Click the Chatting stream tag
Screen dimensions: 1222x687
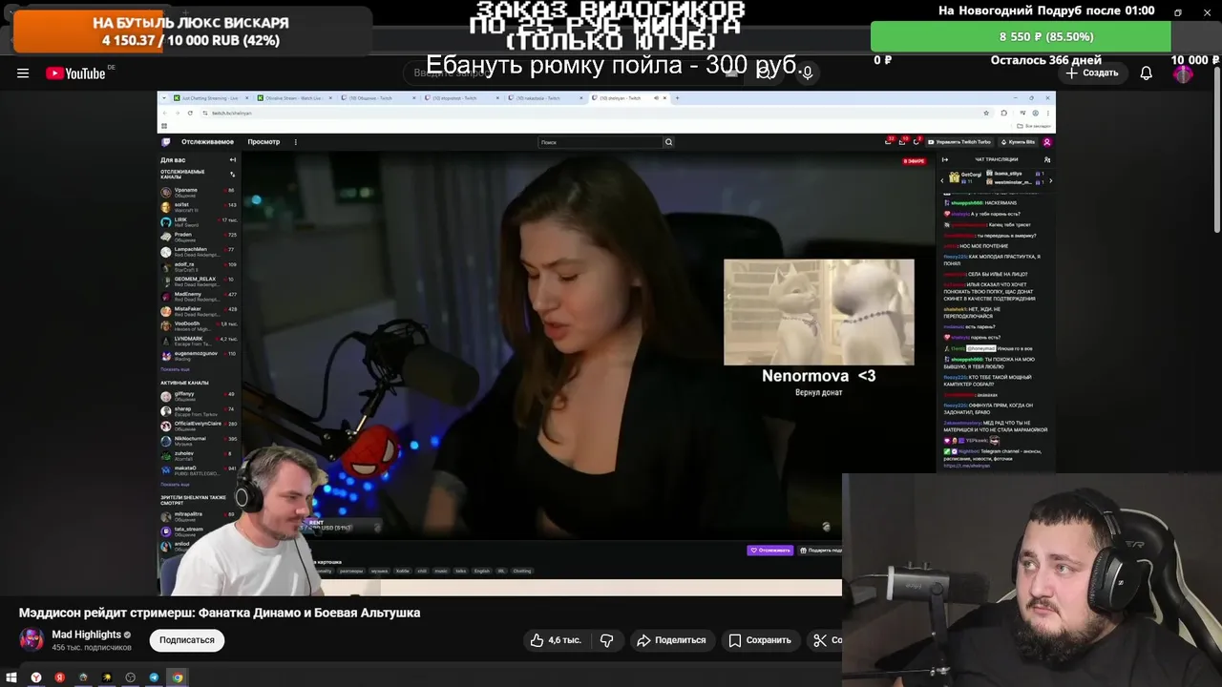pos(522,571)
